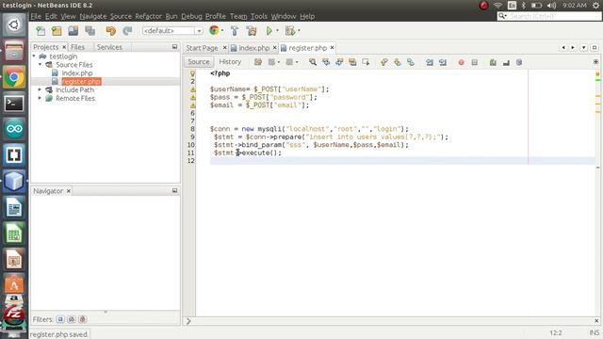603x339 pixels.
Task: Switch to the Services panel tab
Action: point(109,47)
